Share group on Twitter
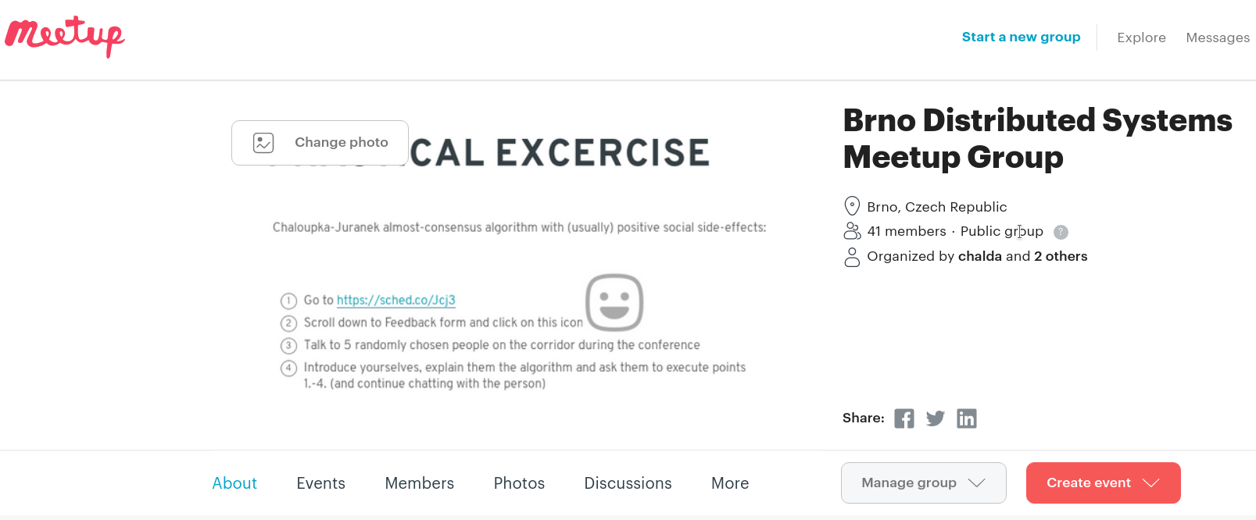Image resolution: width=1256 pixels, height=520 pixels. 936,418
